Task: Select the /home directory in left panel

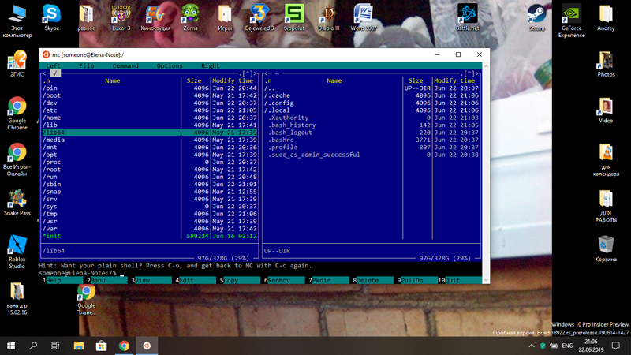Action: pos(54,118)
